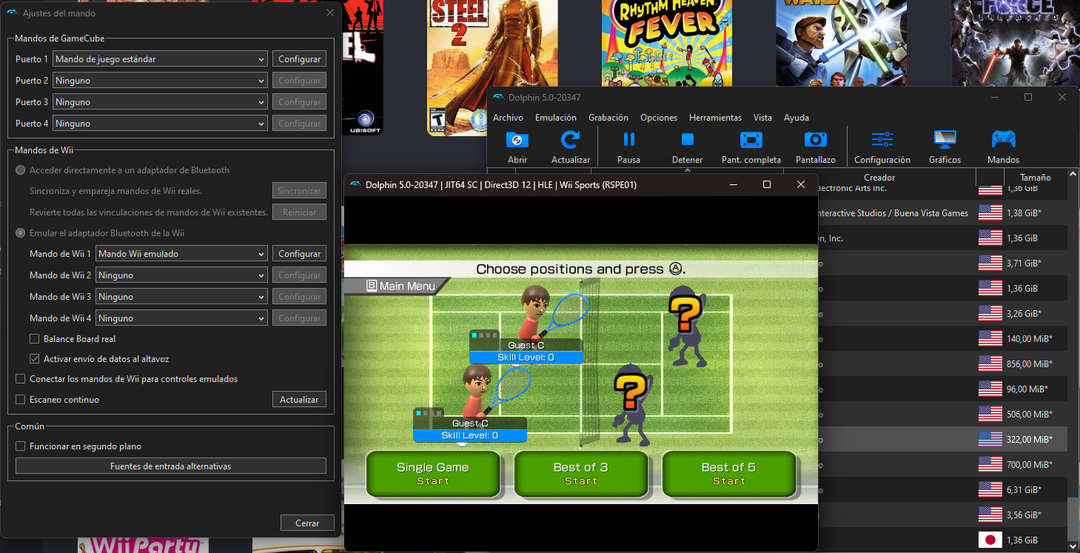Click the US flag beside 700,00 MiB*
Screen dimensions: 1080x553
[990, 464]
